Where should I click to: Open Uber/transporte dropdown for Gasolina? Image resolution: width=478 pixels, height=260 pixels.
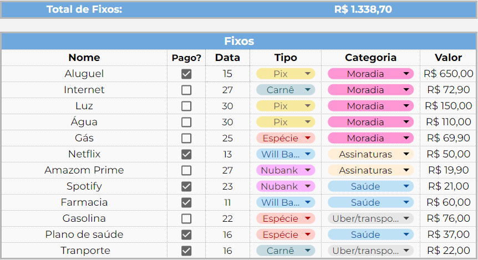click(406, 218)
